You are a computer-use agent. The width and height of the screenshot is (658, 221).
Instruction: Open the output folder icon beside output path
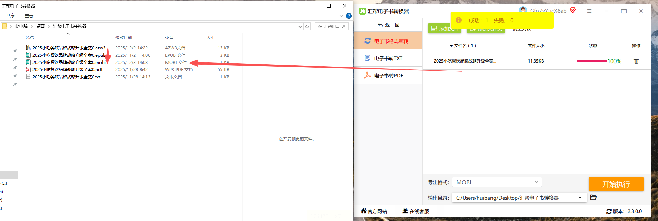(x=593, y=198)
